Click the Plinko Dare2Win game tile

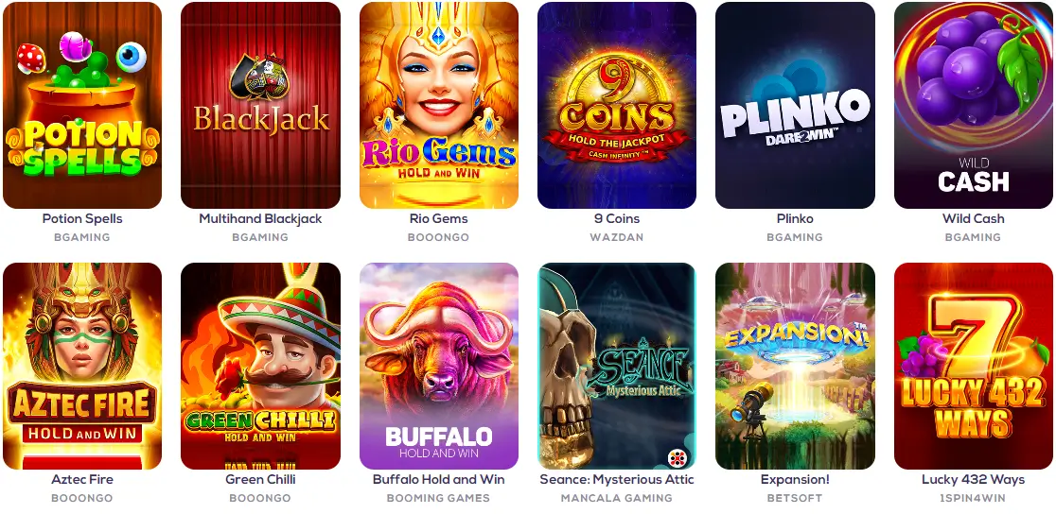(x=795, y=105)
